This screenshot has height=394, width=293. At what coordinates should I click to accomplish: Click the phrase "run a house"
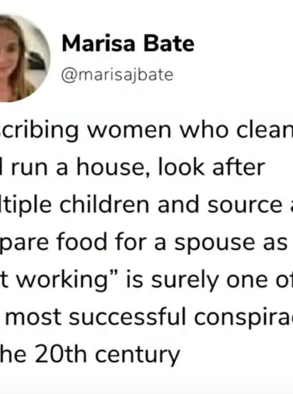coord(78,167)
